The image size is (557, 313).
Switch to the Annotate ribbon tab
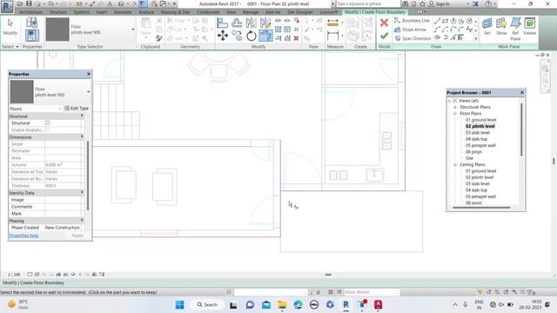pos(123,12)
